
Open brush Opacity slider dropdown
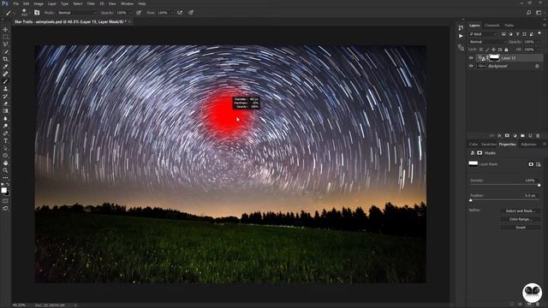point(131,13)
